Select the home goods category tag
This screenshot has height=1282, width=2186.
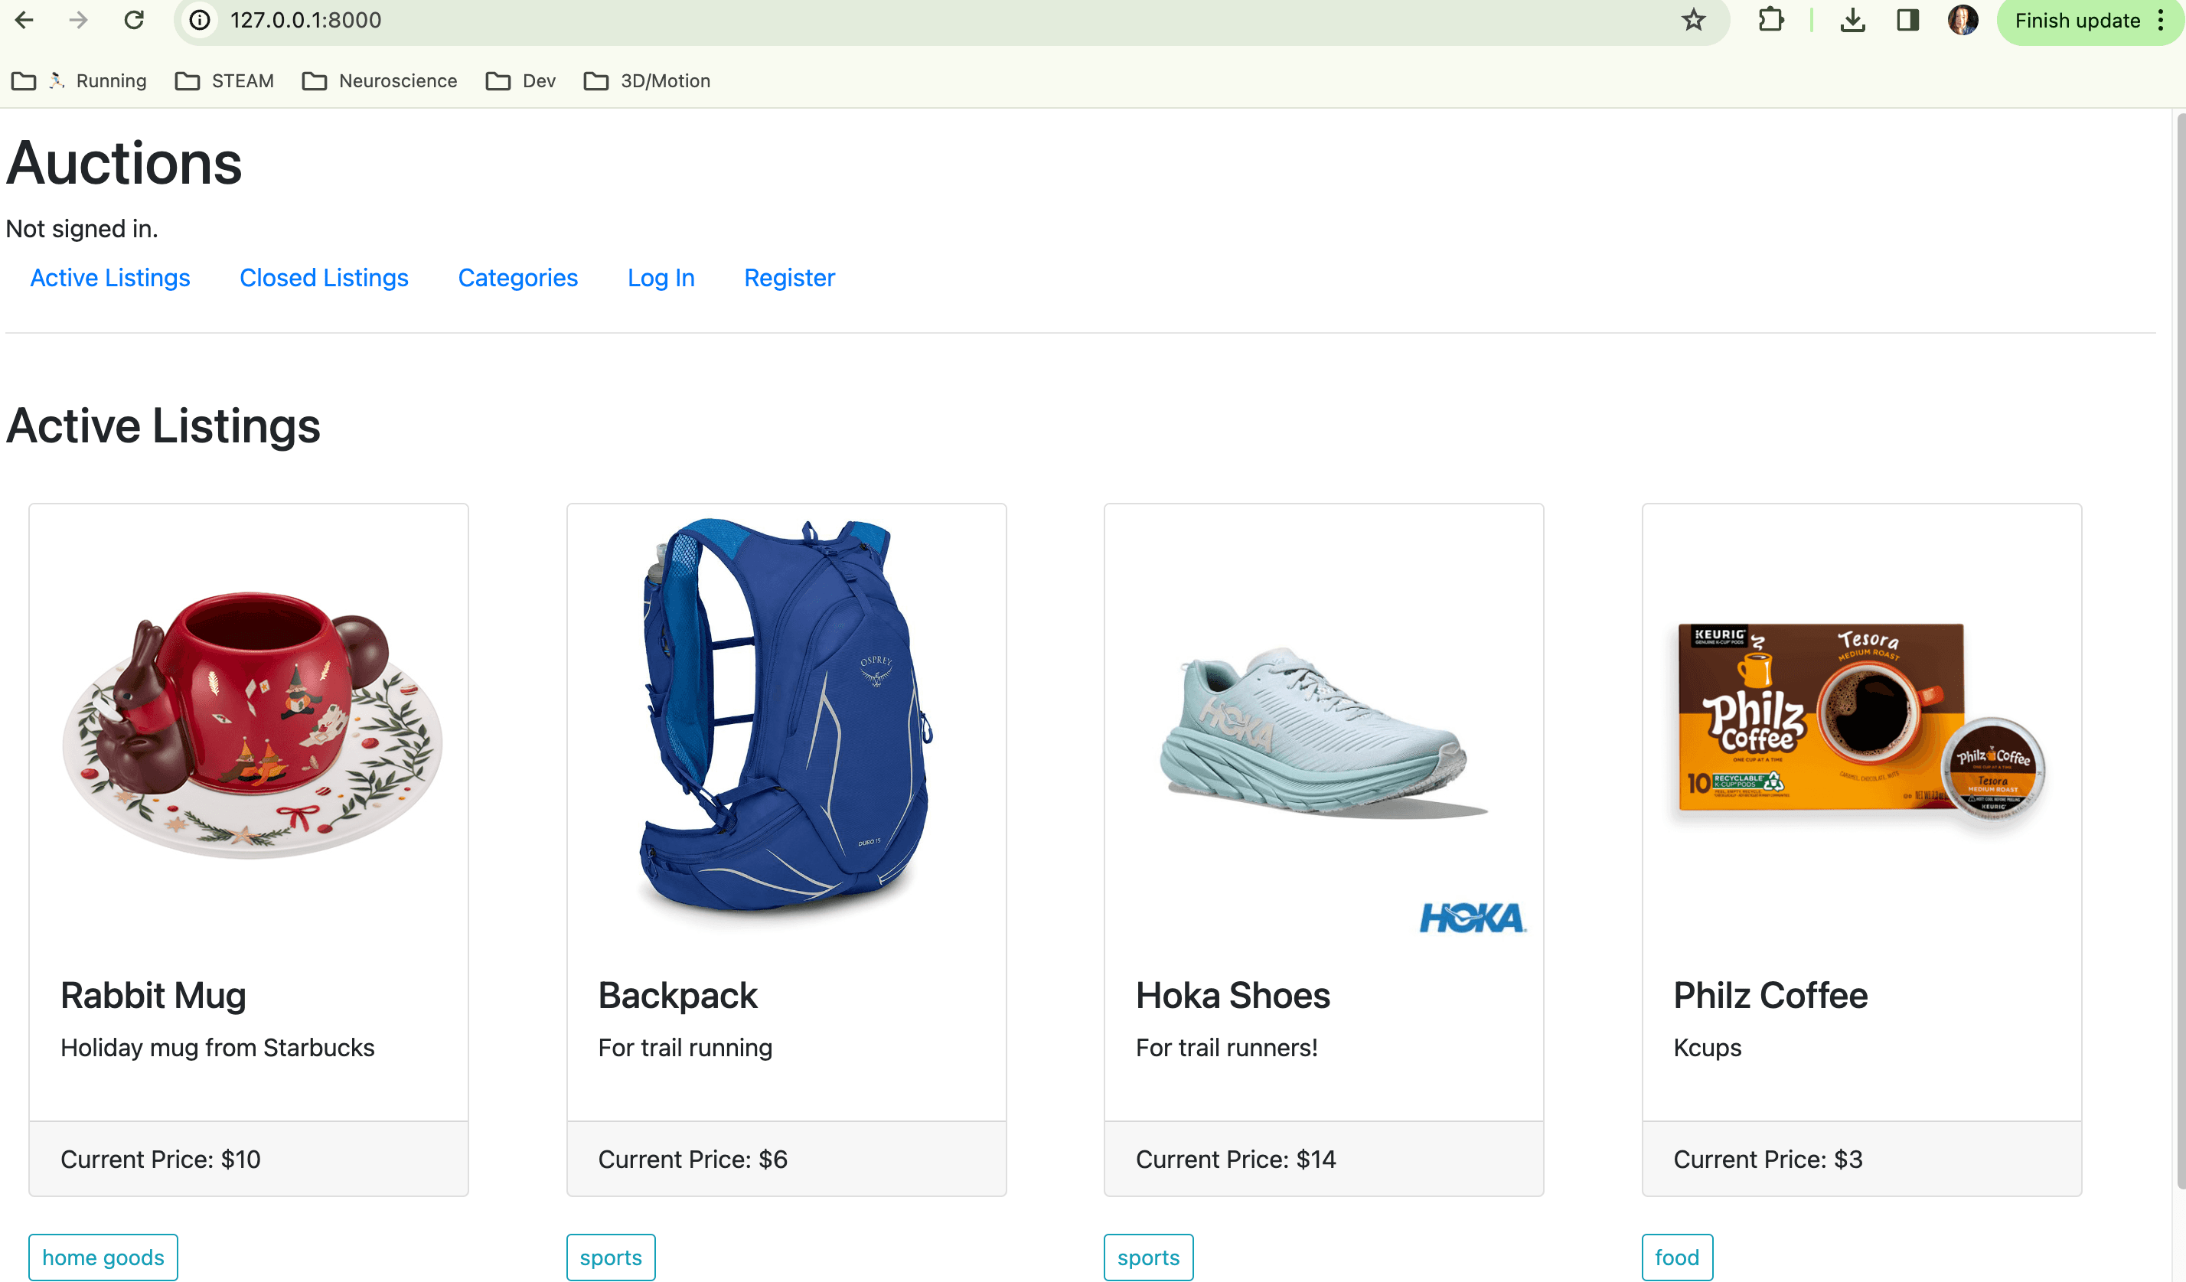click(103, 1257)
